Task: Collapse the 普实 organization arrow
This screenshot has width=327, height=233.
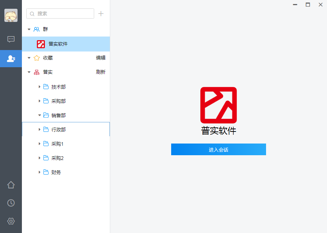Action: [x=29, y=72]
